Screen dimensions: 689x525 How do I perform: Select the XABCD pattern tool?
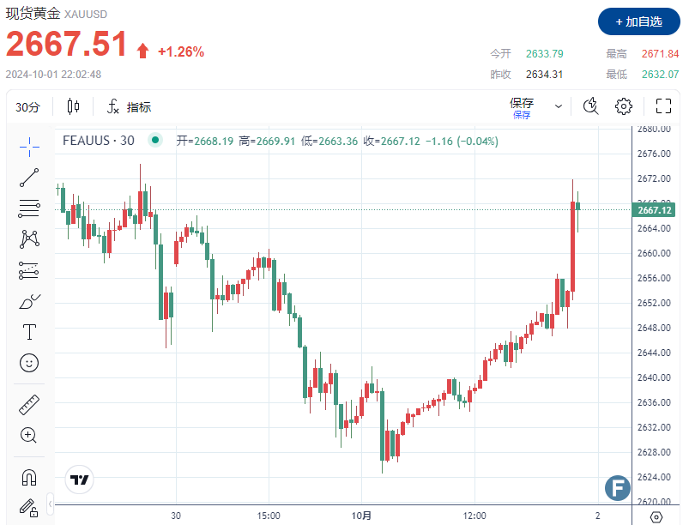pos(29,238)
